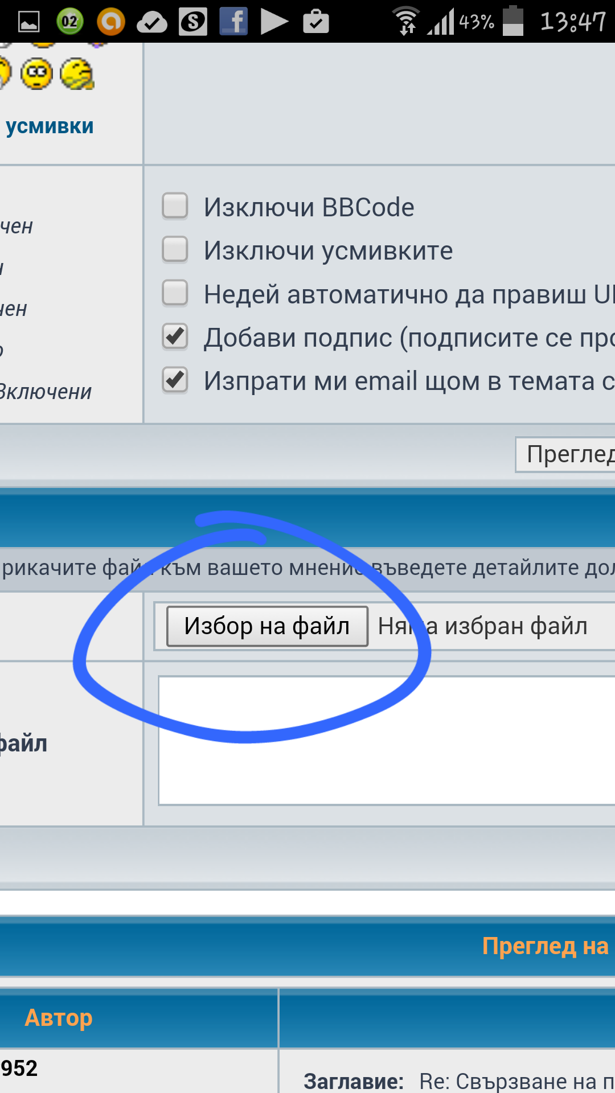The height and width of the screenshot is (1093, 615).
Task: Tap the picture notification icon in status bar
Action: tap(28, 22)
